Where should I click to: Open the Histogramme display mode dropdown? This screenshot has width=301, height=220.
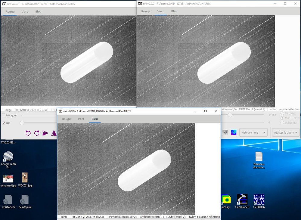[x=253, y=132]
